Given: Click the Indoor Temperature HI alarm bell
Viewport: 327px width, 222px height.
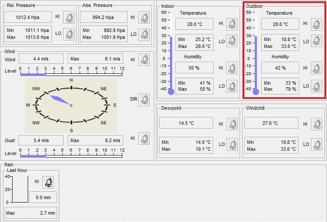Looking at the screenshot, I should coord(232,24).
